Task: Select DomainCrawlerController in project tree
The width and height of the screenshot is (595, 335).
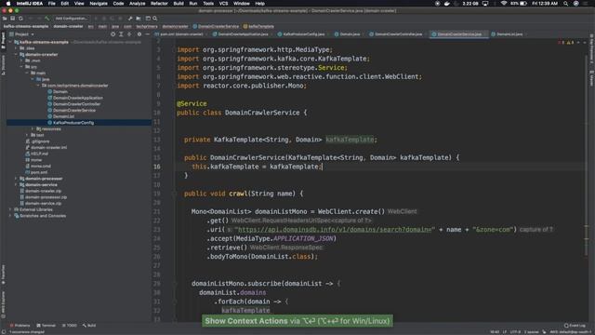Action: tap(76, 104)
